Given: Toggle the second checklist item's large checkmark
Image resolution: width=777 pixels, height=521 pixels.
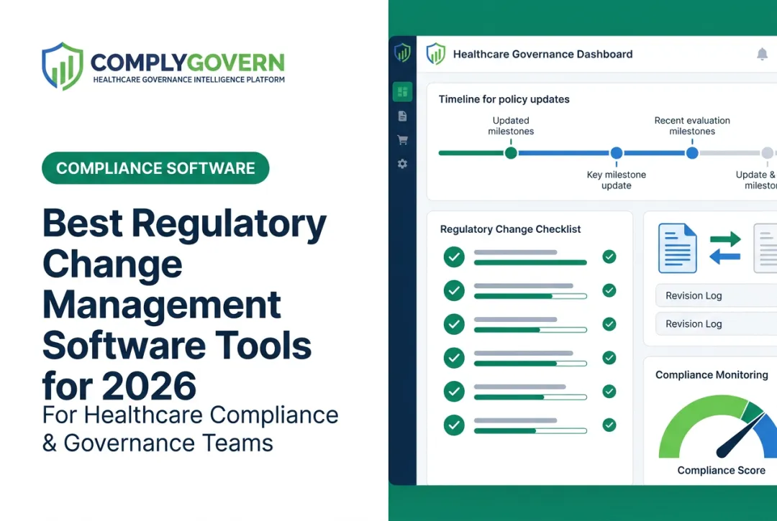Looking at the screenshot, I should (x=454, y=290).
